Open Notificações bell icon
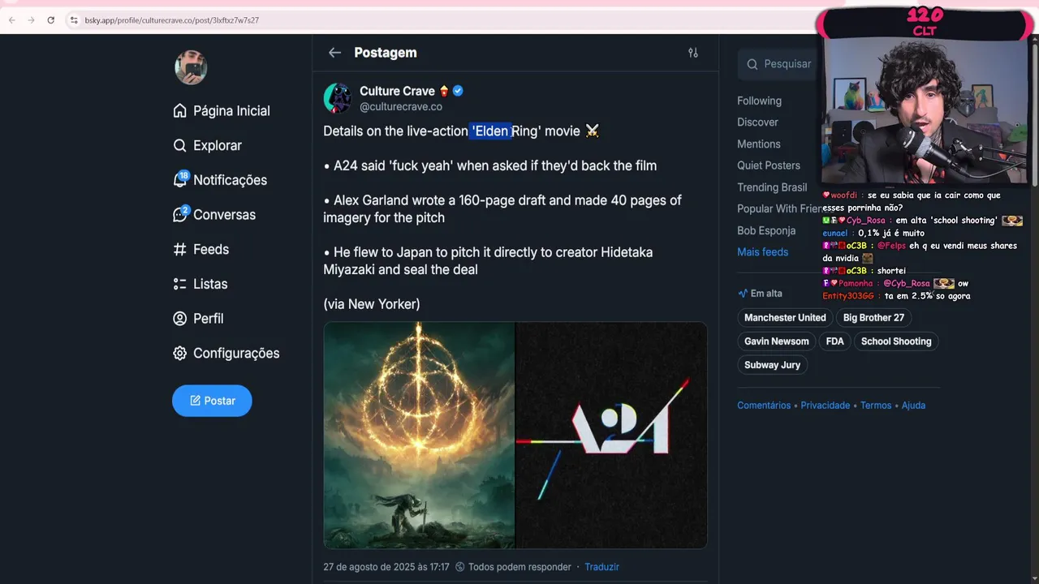Viewport: 1039px width, 584px height. click(x=180, y=180)
